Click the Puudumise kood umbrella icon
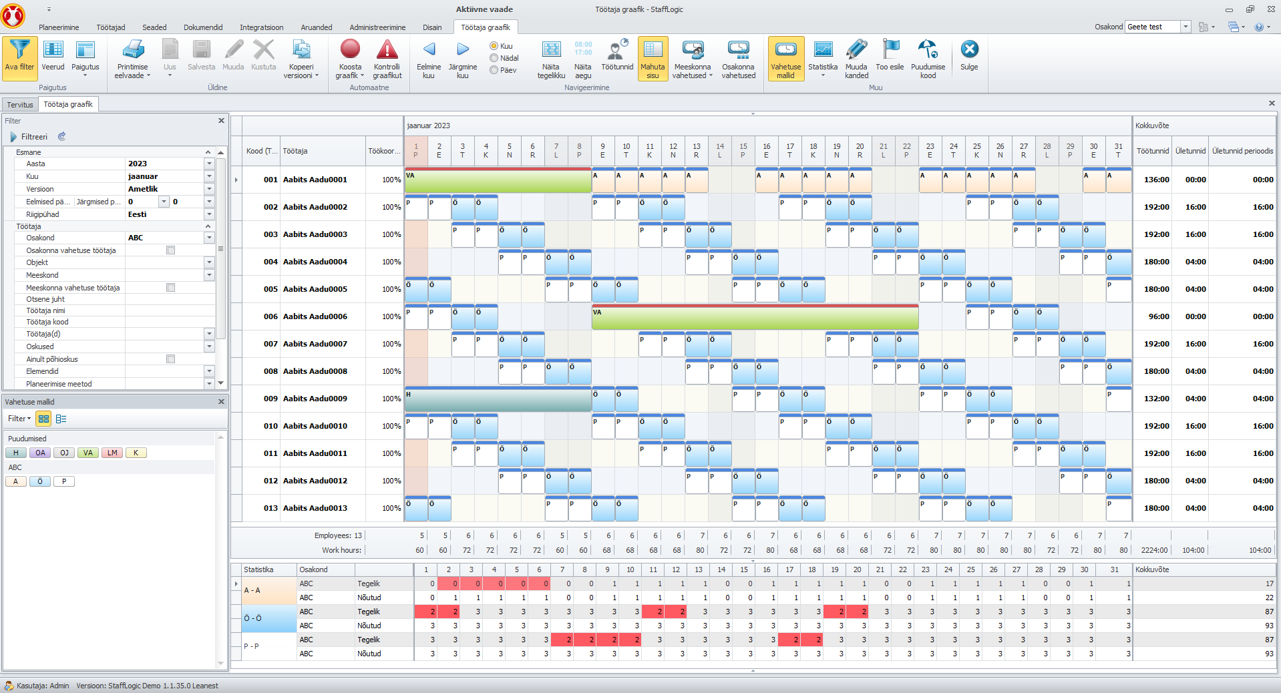Viewport: 1281px width, 693px height. [928, 49]
